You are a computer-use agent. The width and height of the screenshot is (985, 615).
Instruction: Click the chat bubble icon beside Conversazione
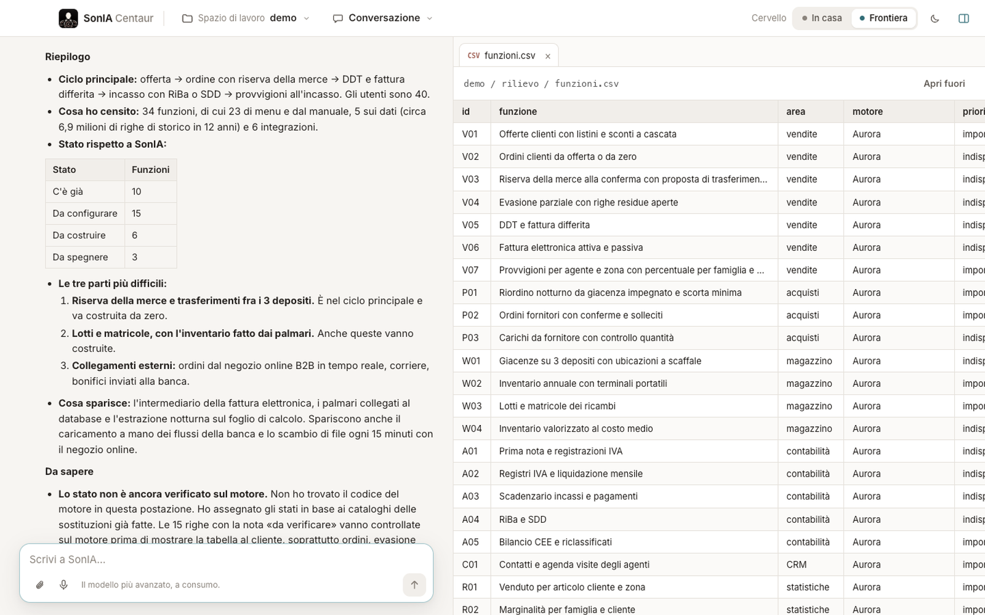[337, 18]
